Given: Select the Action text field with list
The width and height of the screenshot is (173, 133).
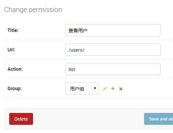Looking at the screenshot, I should 113,69.
